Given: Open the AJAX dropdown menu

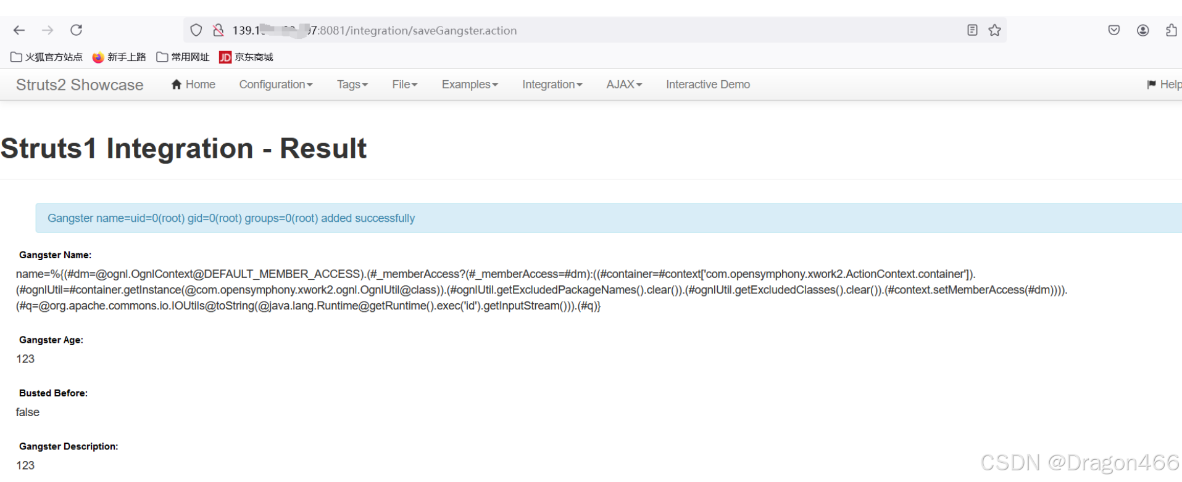Looking at the screenshot, I should (624, 84).
